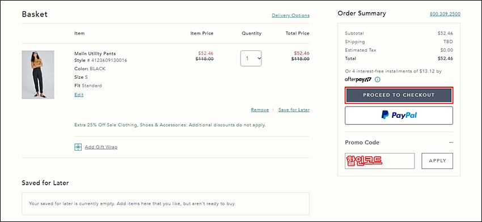Click the Saved for Later empty box
This screenshot has width=482, height=222.
coord(166,203)
